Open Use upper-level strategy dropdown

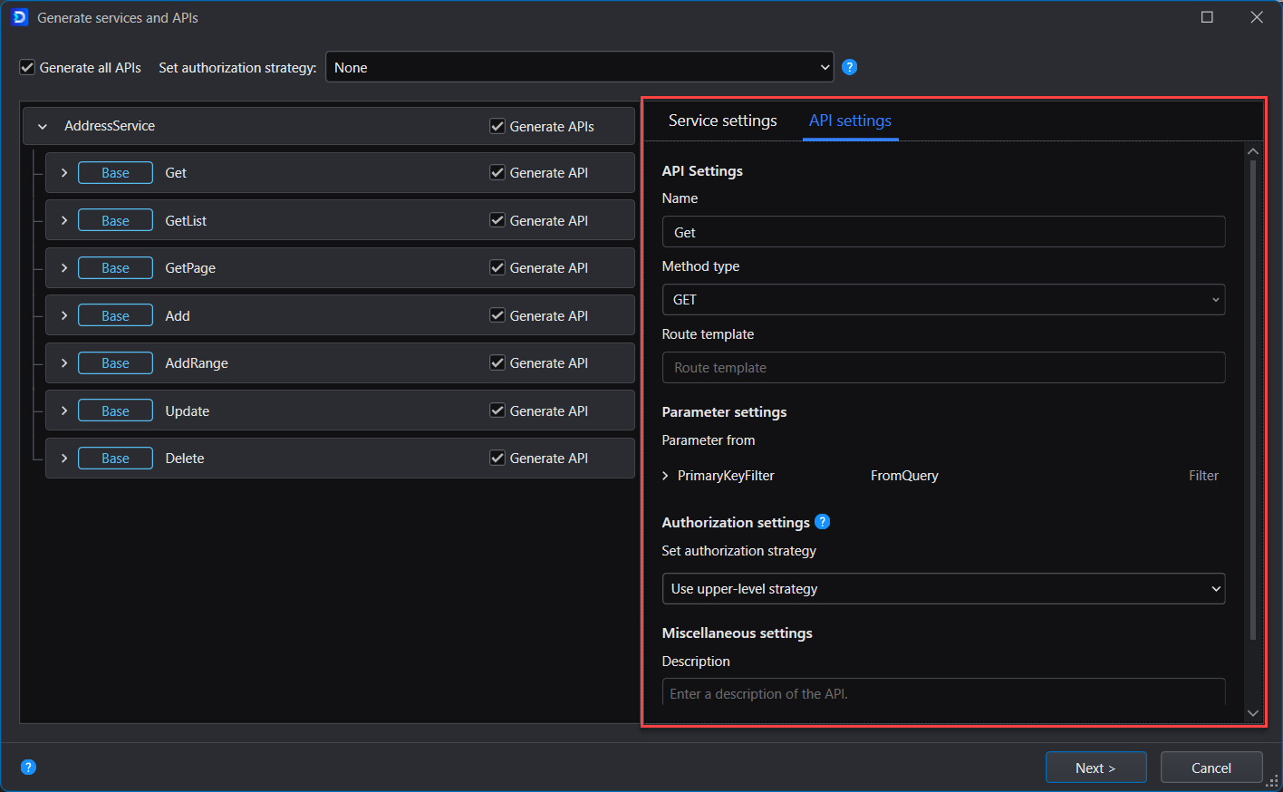pos(943,589)
